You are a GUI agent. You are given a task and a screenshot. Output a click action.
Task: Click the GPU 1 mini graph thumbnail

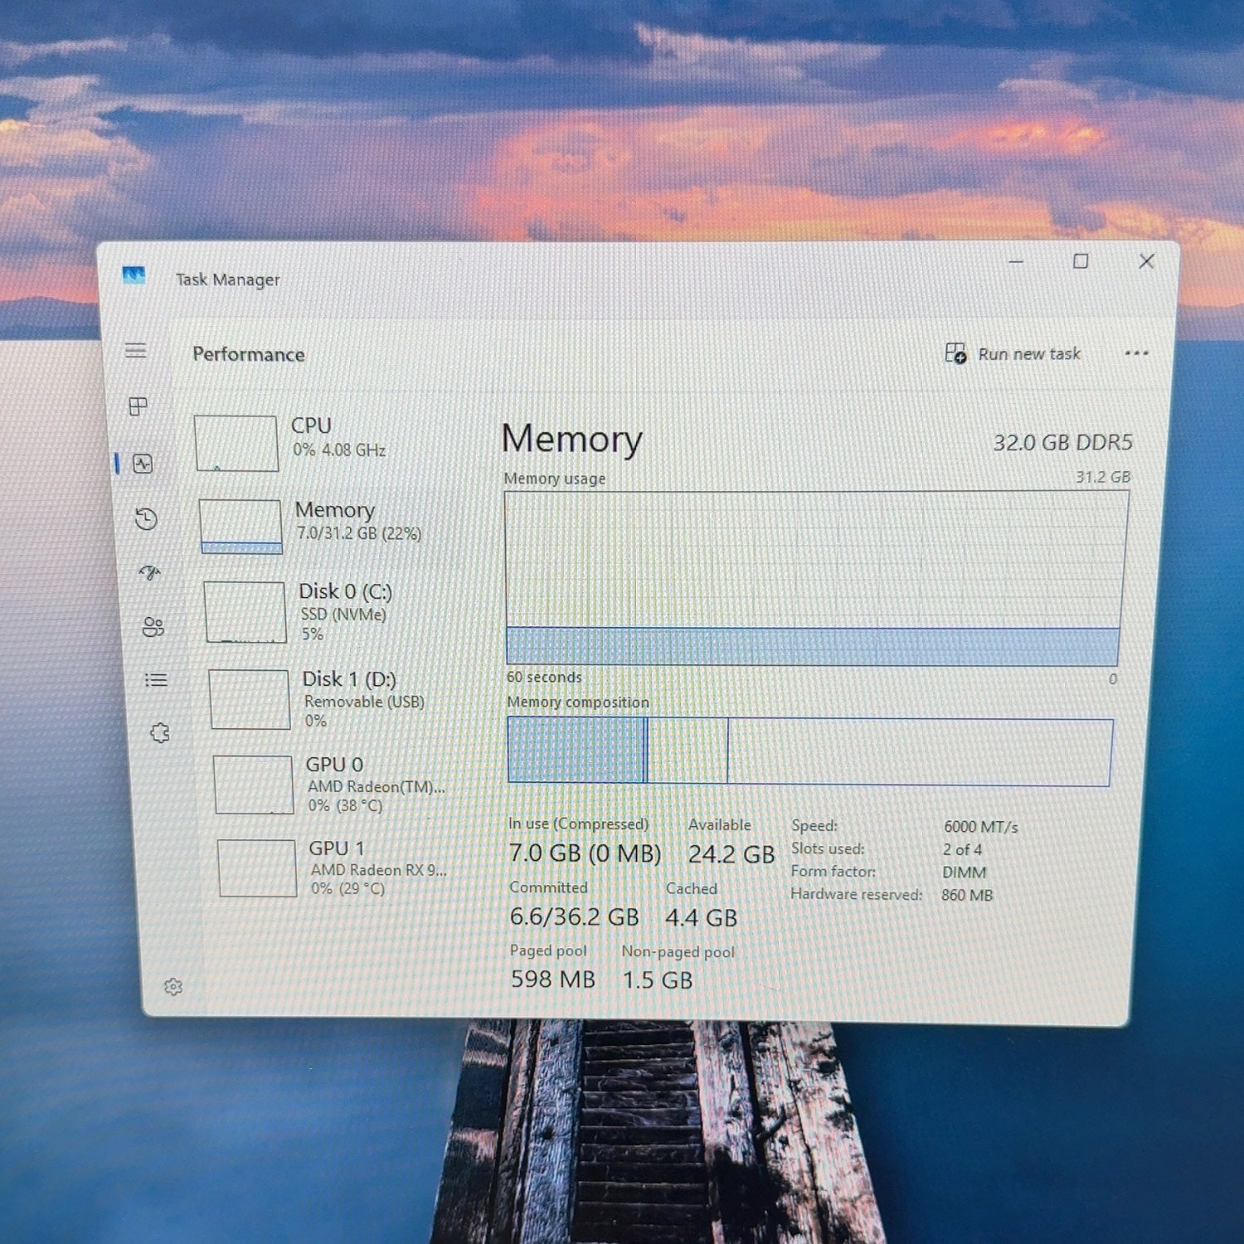(257, 868)
